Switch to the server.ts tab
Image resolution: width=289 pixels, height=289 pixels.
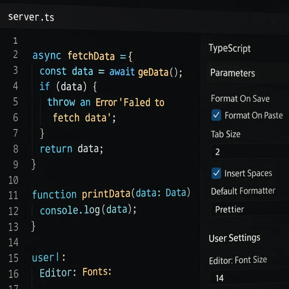(x=31, y=17)
